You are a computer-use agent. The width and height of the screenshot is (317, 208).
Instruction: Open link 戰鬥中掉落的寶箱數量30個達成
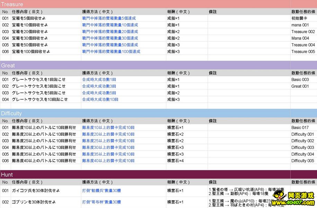click(x=110, y=38)
